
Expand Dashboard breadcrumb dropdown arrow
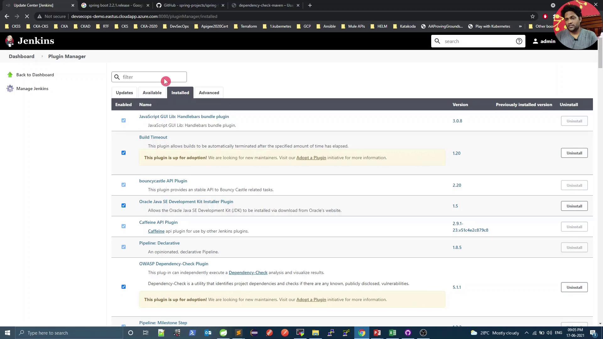(42, 56)
